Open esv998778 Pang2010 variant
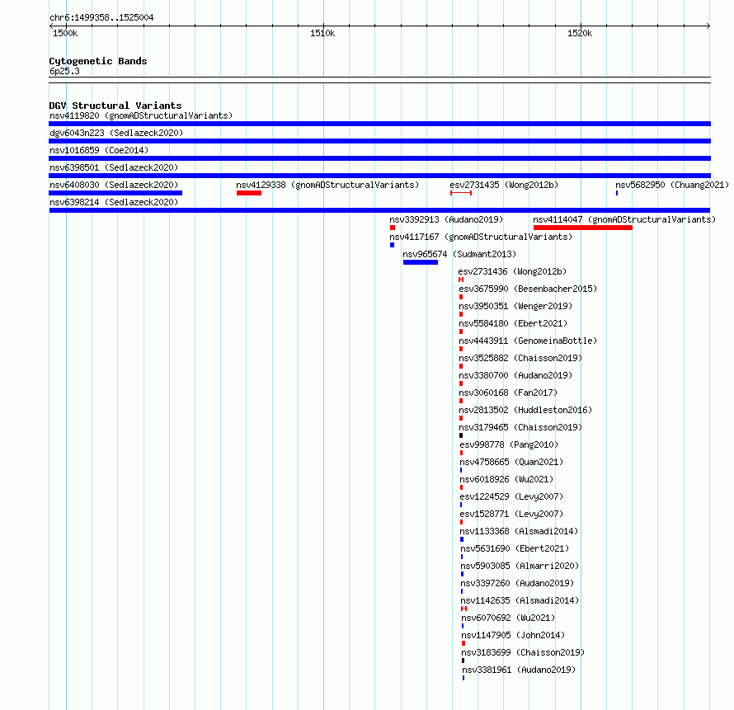 point(509,444)
